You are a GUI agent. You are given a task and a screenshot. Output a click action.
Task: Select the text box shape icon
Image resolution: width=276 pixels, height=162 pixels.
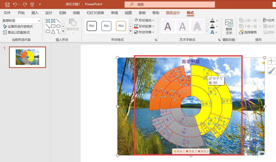[x=48, y=21]
